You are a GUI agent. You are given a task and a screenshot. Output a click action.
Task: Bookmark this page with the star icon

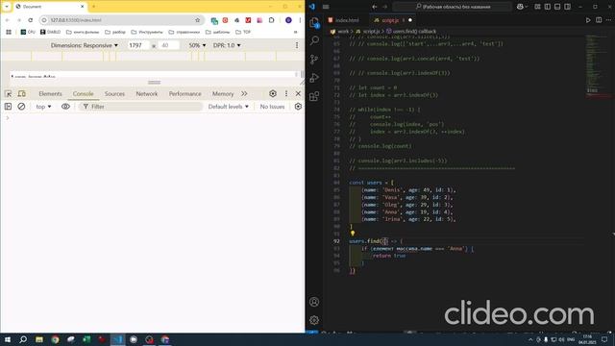197,20
